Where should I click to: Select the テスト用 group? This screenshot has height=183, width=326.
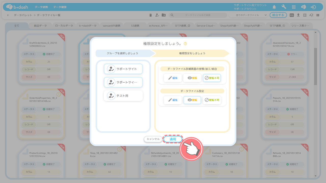tap(123, 96)
